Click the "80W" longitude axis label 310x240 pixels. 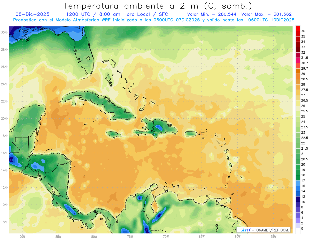(94, 237)
